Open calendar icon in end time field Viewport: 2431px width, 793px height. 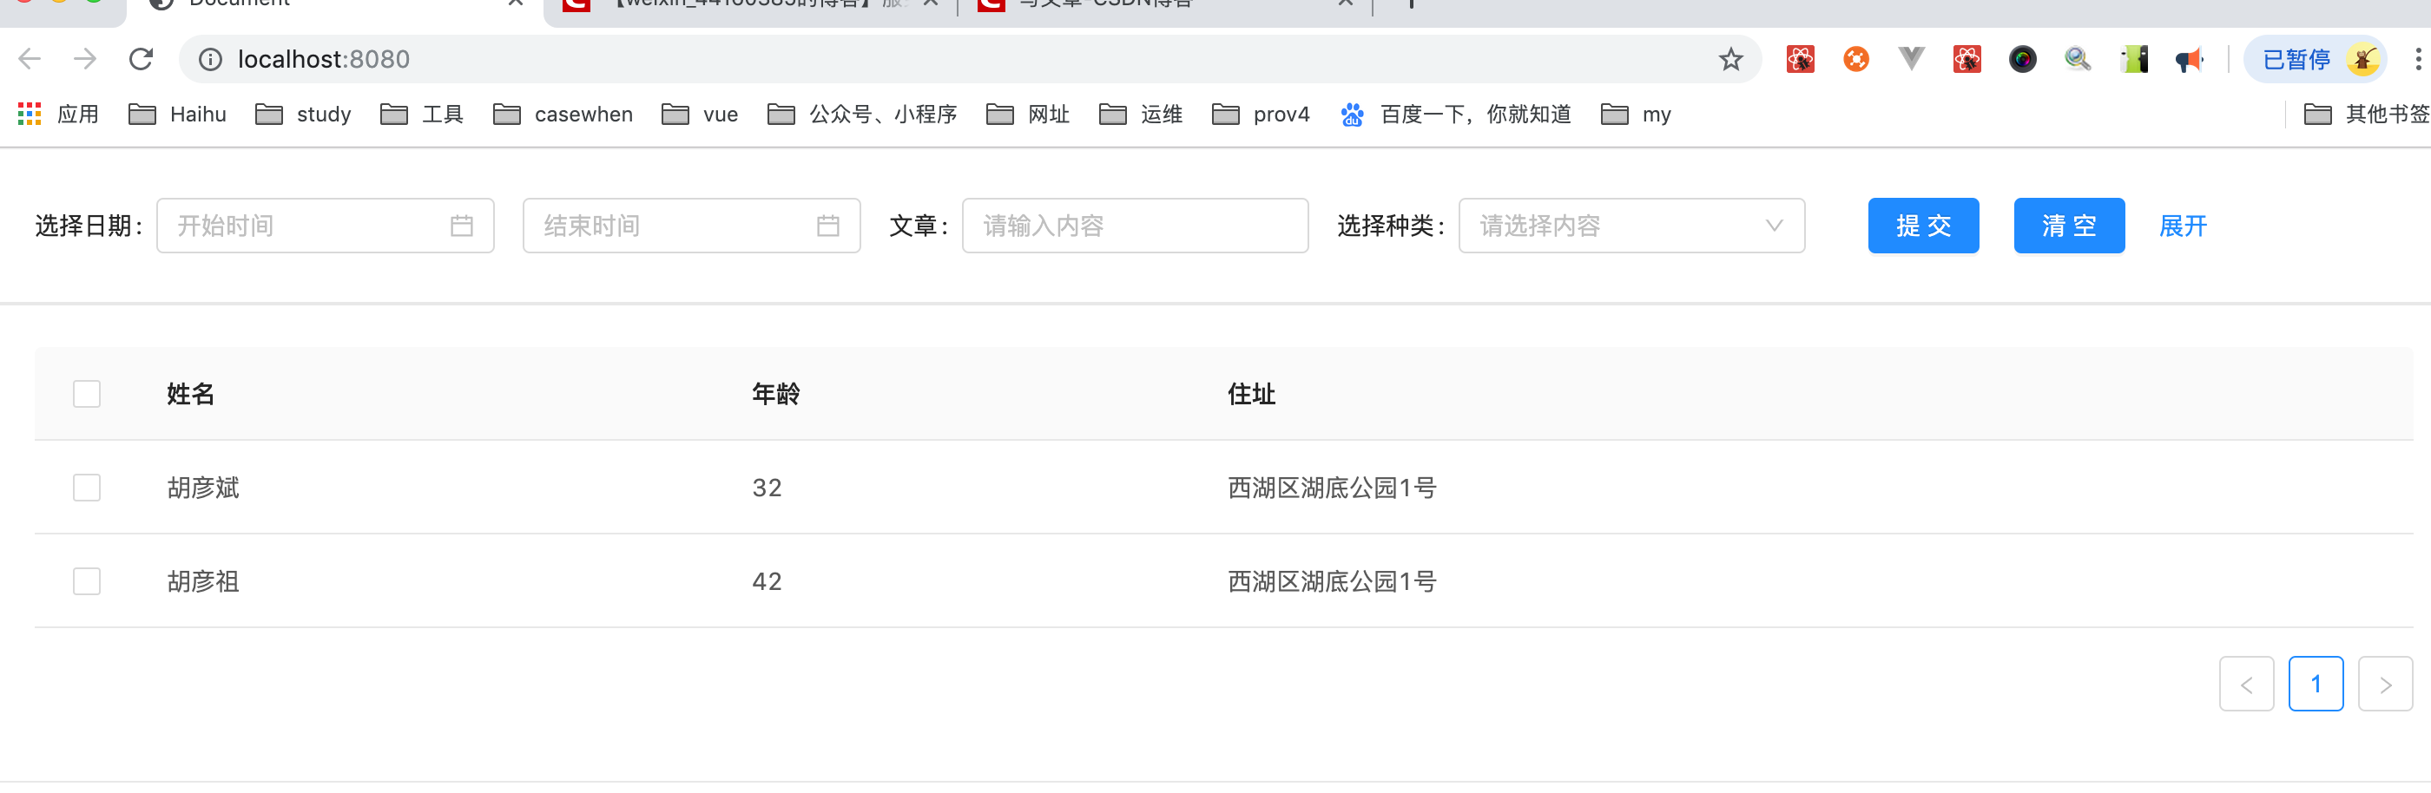[827, 226]
